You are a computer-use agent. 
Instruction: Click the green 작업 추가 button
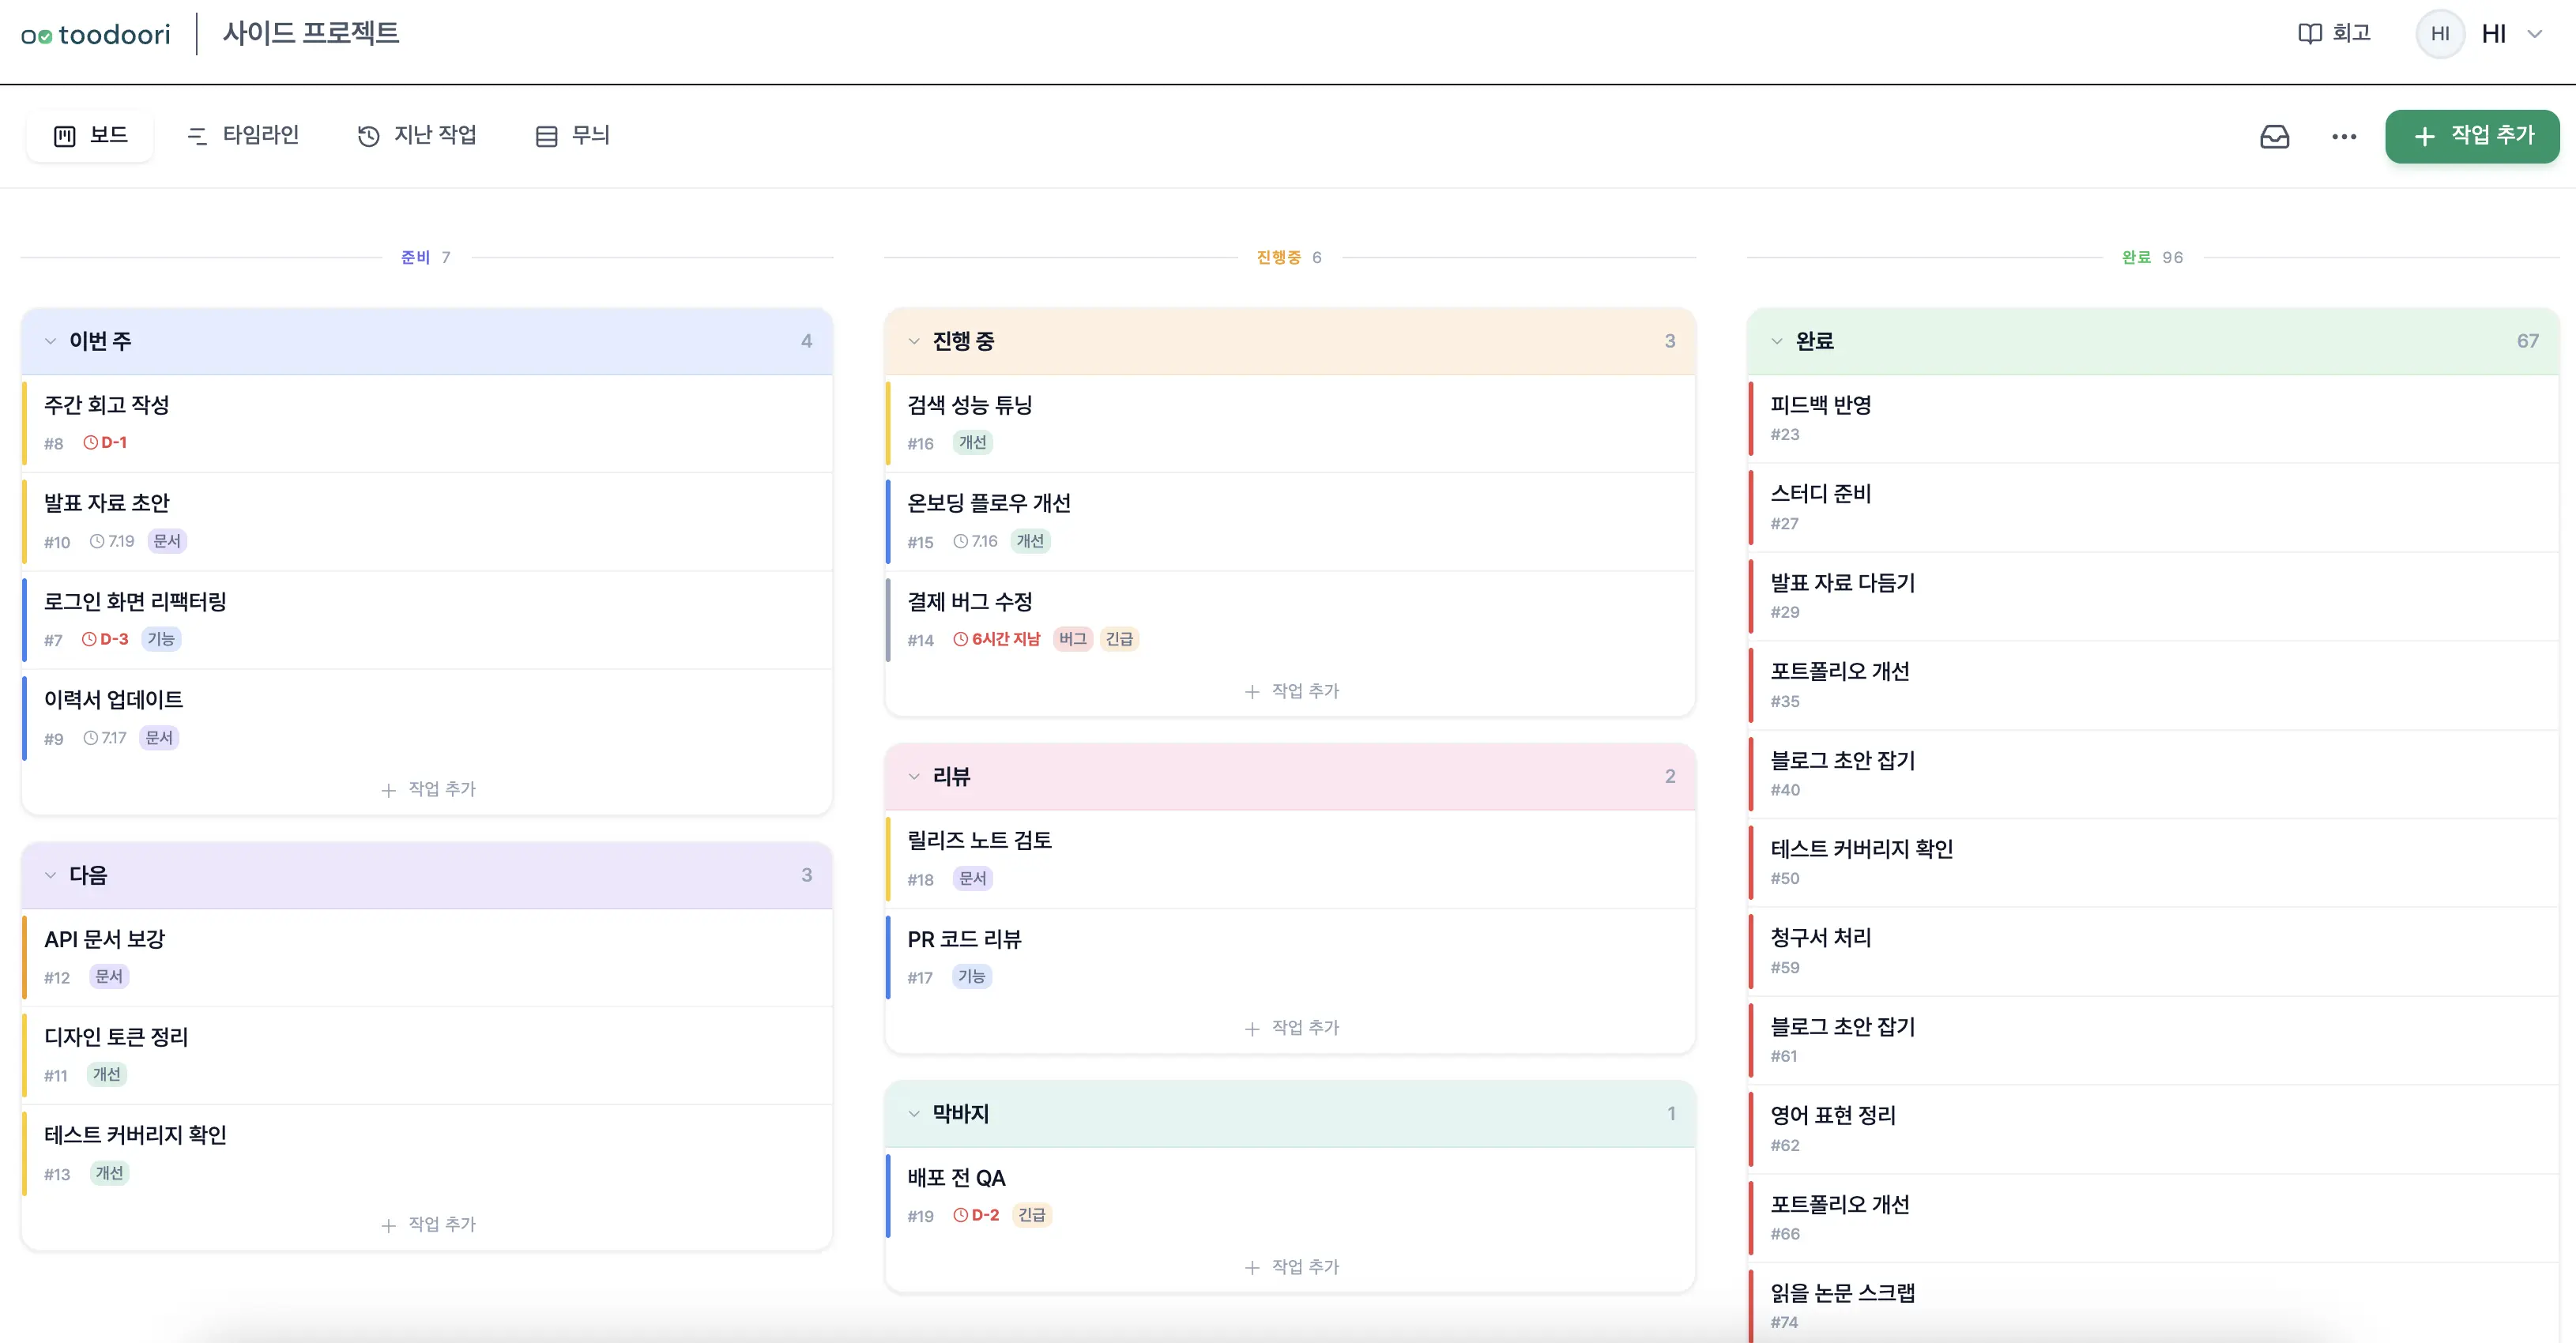pyautogui.click(x=2472, y=136)
